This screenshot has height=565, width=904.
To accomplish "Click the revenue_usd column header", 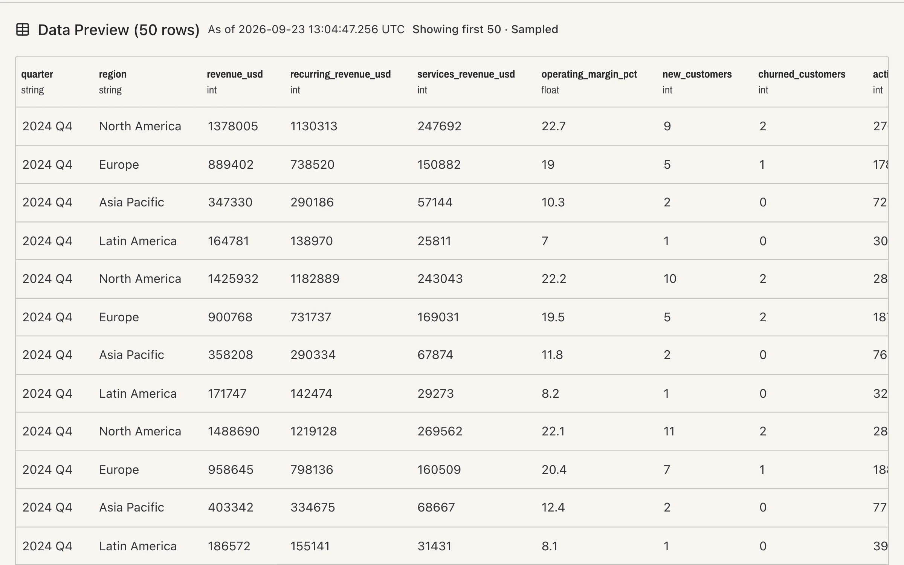I will (x=235, y=74).
